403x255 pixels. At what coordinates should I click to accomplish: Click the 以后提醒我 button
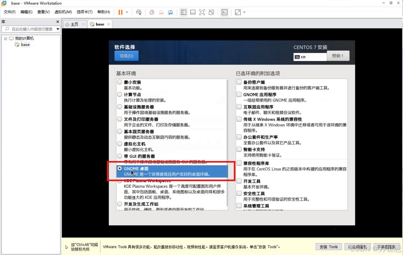tap(357, 247)
